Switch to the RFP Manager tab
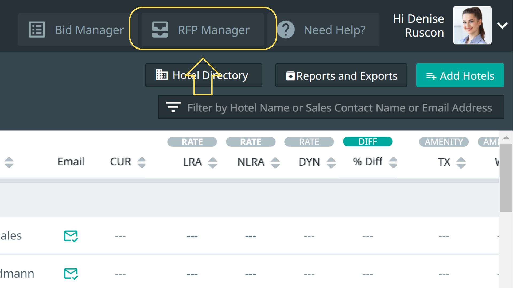The width and height of the screenshot is (513, 288). (x=214, y=30)
